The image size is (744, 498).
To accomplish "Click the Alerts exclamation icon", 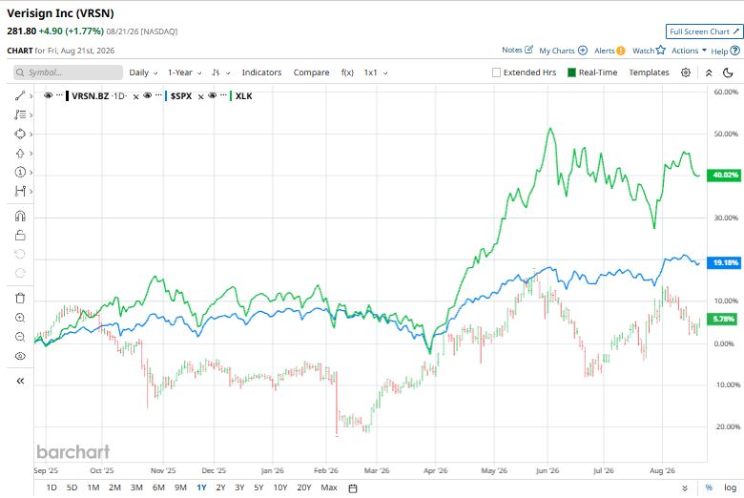I will (x=621, y=51).
